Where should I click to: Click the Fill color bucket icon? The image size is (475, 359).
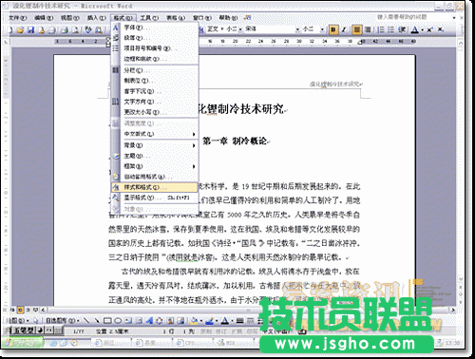[194, 321]
